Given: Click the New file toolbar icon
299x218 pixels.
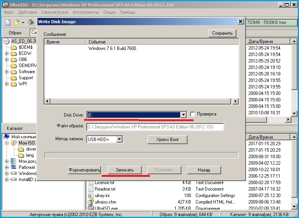Looking at the screenshot, I should click(8, 22).
